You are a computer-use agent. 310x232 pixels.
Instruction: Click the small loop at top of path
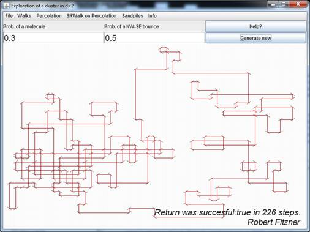pyautogui.click(x=164, y=50)
